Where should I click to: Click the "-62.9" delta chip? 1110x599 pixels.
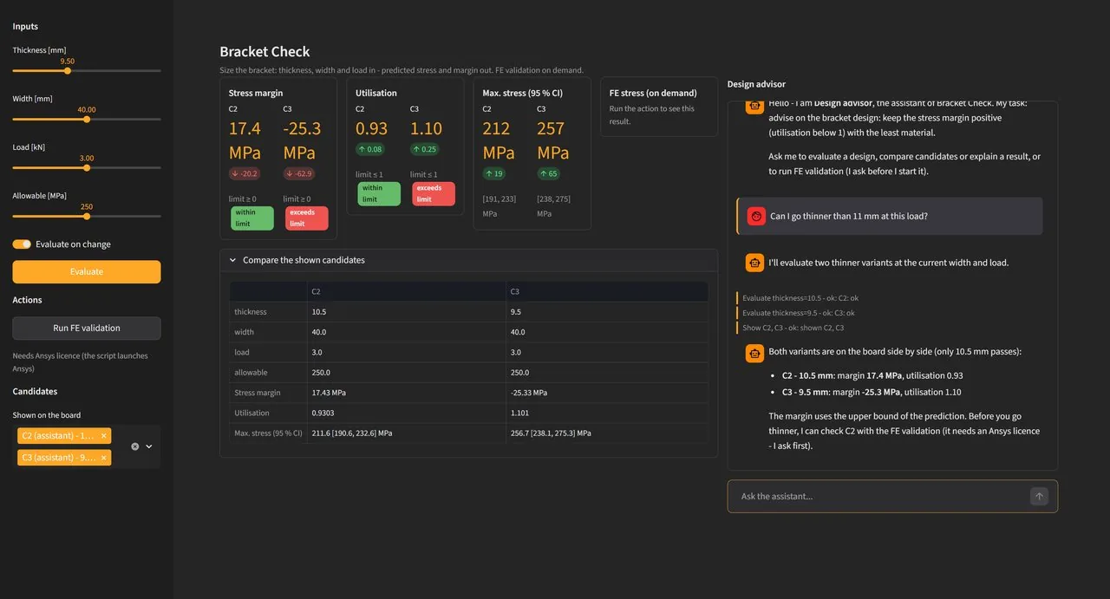click(x=299, y=173)
